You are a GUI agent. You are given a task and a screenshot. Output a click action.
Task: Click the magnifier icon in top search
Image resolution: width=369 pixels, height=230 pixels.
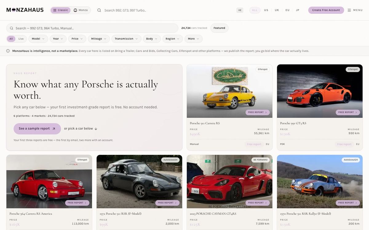99,10
